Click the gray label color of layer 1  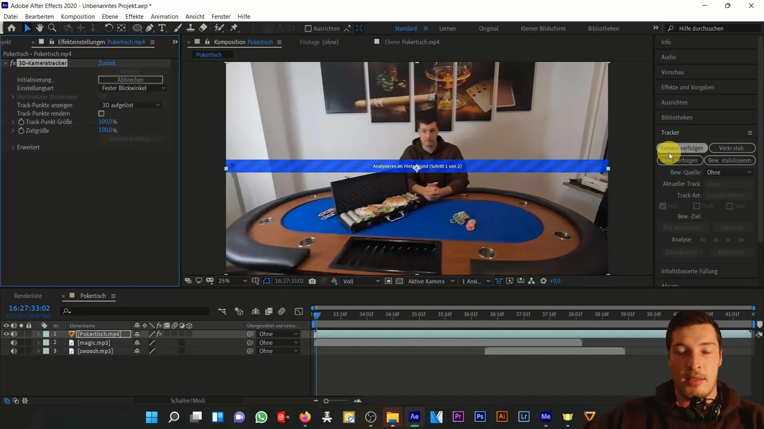pos(46,334)
